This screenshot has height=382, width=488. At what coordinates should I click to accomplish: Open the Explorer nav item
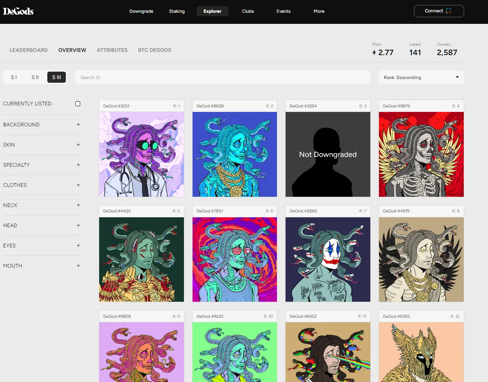pyautogui.click(x=213, y=11)
